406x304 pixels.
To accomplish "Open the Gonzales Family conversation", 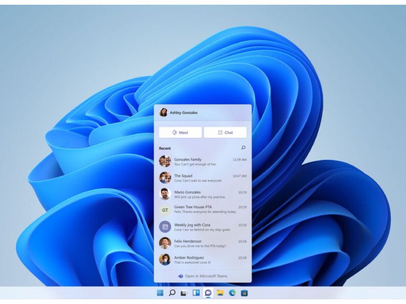I will point(203,161).
